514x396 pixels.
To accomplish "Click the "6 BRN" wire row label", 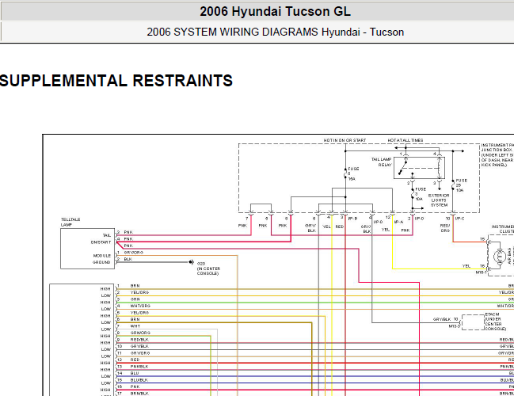I will (x=128, y=319).
